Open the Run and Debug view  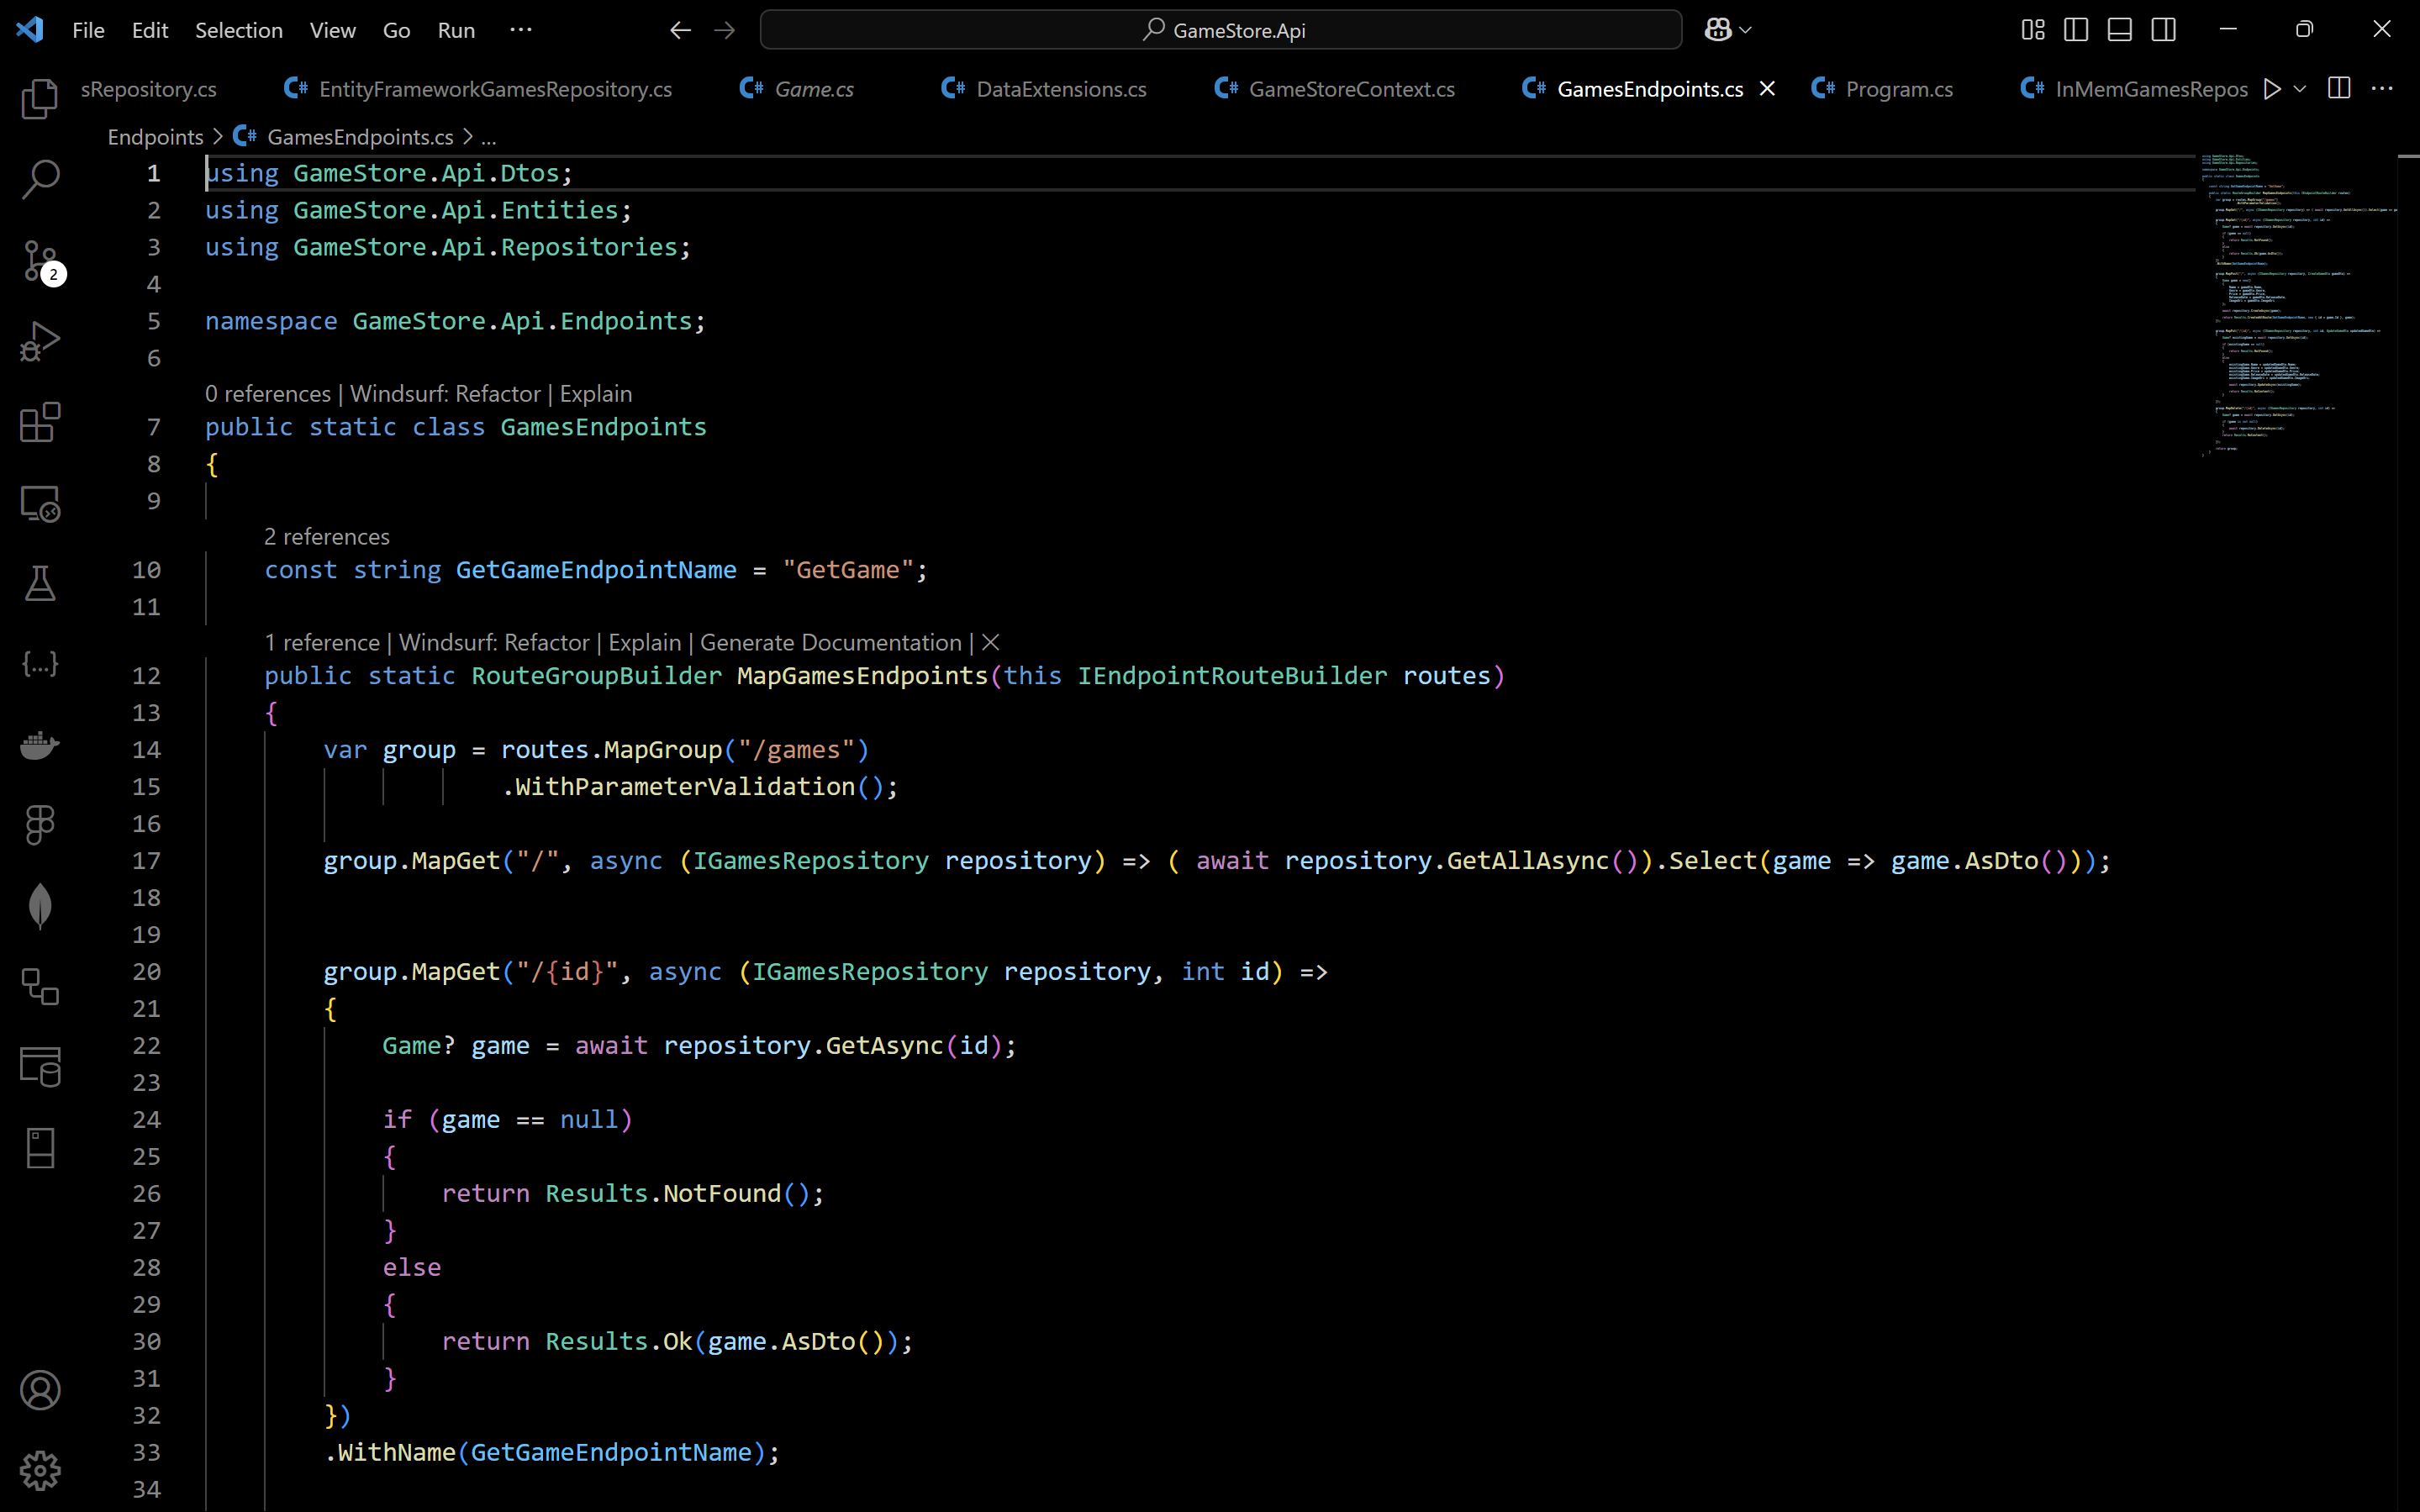point(40,341)
